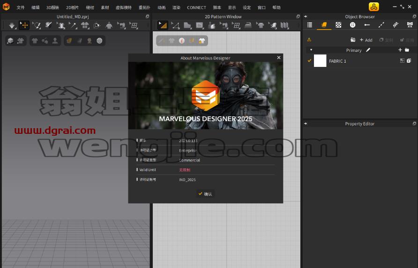Click the IND_2025 license number text
The width and height of the screenshot is (418, 268).
(x=187, y=180)
